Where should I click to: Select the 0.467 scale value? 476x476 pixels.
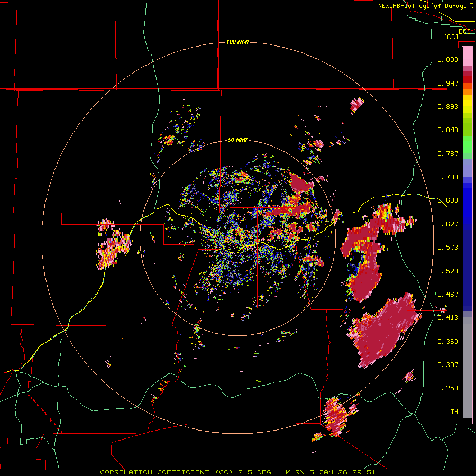[448, 294]
